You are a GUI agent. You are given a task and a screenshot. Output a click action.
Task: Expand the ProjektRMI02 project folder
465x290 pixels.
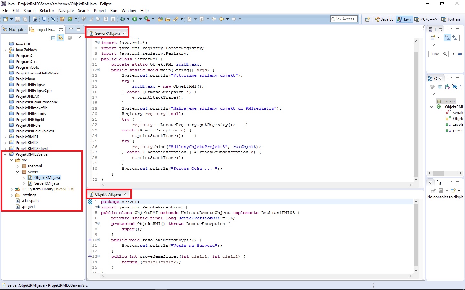[6, 142]
